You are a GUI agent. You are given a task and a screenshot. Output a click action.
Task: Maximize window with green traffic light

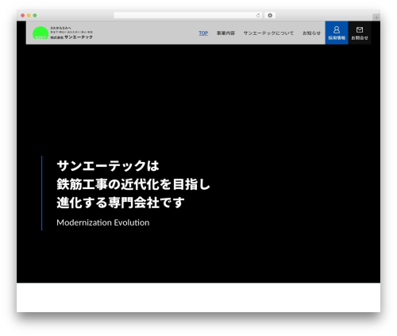[x=35, y=15]
